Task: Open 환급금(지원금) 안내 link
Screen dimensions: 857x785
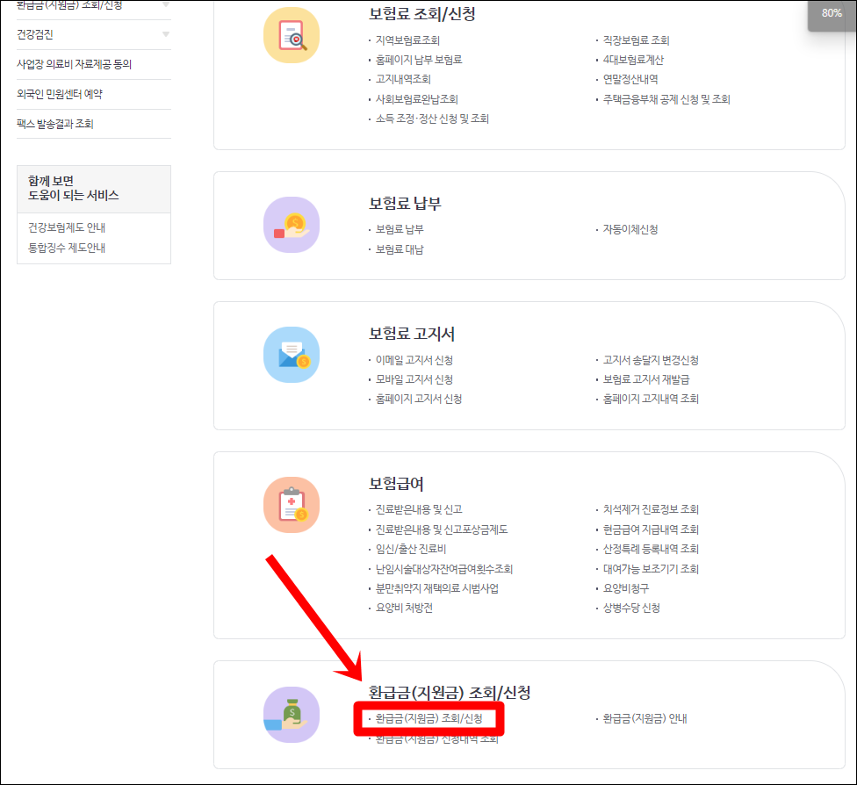Action: tap(645, 718)
